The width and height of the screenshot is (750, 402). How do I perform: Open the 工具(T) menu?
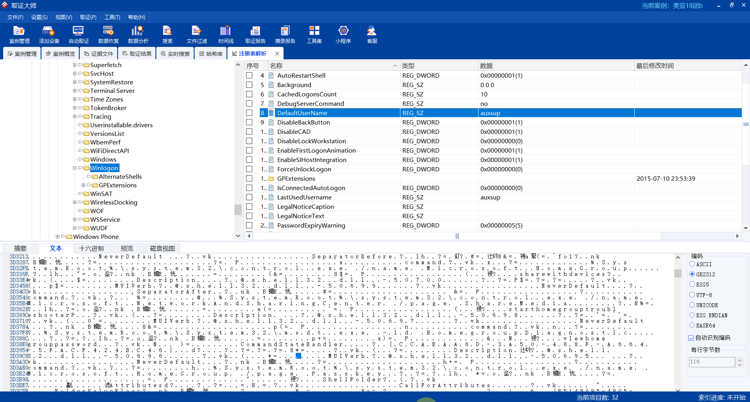112,17
